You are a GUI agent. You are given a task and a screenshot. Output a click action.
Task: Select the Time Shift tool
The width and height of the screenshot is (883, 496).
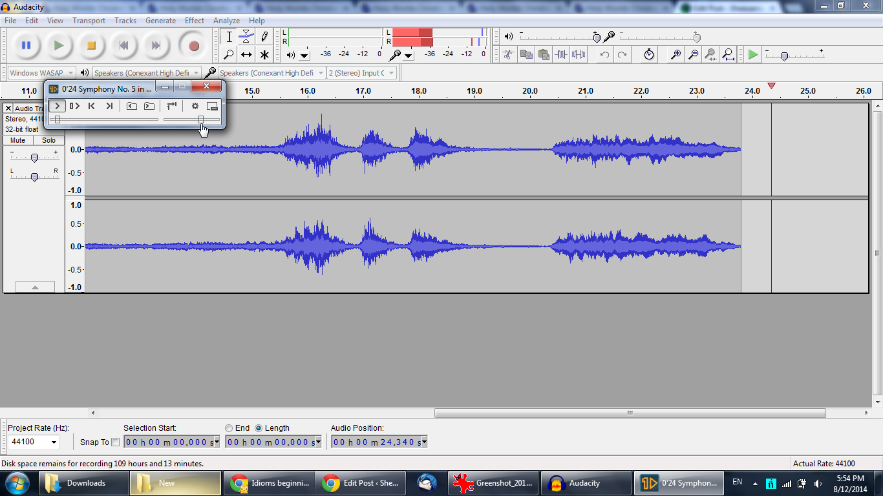[246, 55]
